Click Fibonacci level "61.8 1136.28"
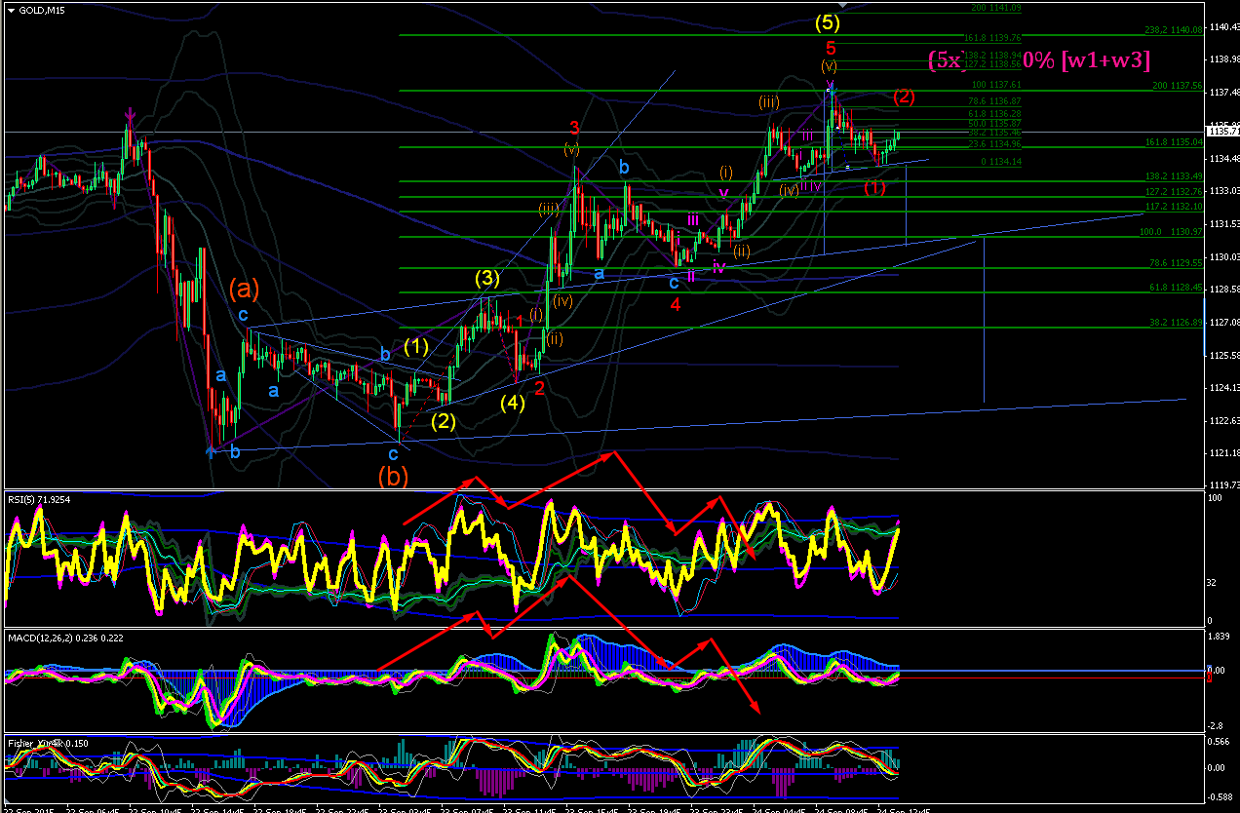1240x813 pixels. pyautogui.click(x=994, y=114)
